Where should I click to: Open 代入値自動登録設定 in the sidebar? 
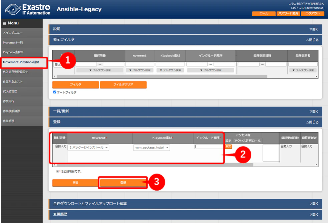tap(22, 72)
